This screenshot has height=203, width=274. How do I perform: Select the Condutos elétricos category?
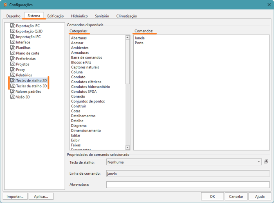point(86,82)
